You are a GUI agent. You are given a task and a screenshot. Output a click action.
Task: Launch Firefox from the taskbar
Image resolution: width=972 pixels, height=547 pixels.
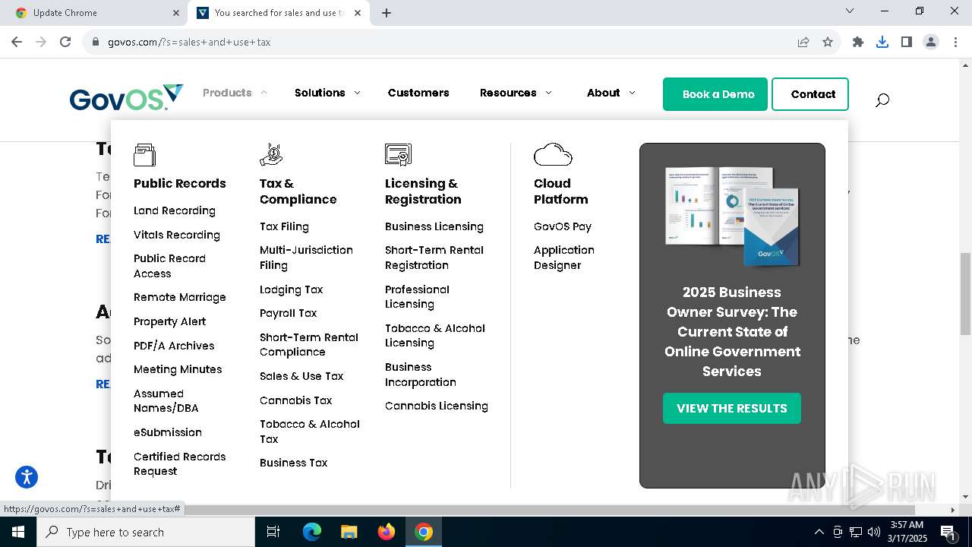coord(387,532)
